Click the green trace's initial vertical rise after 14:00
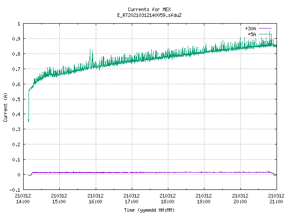Viewport: 285px width, 214px height. click(28, 106)
